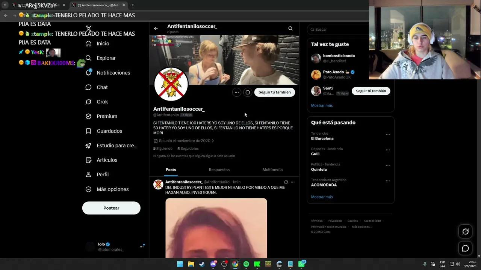The height and width of the screenshot is (270, 481).
Task: Search this profile with the magnifier icon
Action: point(290,28)
